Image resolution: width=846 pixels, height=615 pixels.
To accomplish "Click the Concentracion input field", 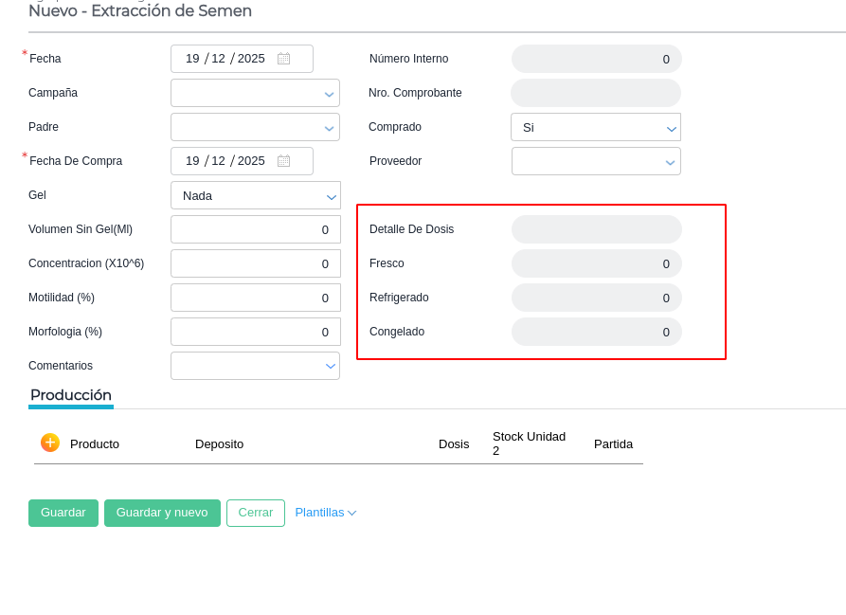I will point(255,263).
